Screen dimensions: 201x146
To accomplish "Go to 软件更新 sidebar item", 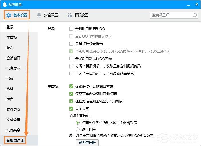I will pyautogui.click(x=19, y=109).
